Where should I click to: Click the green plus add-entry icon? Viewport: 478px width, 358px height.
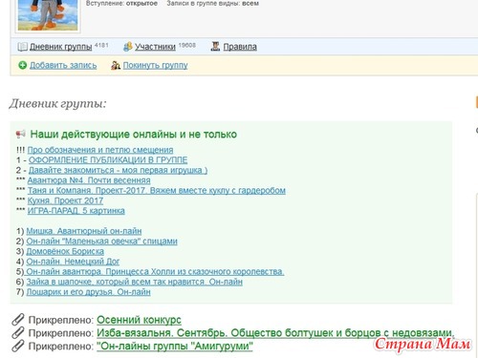22,65
